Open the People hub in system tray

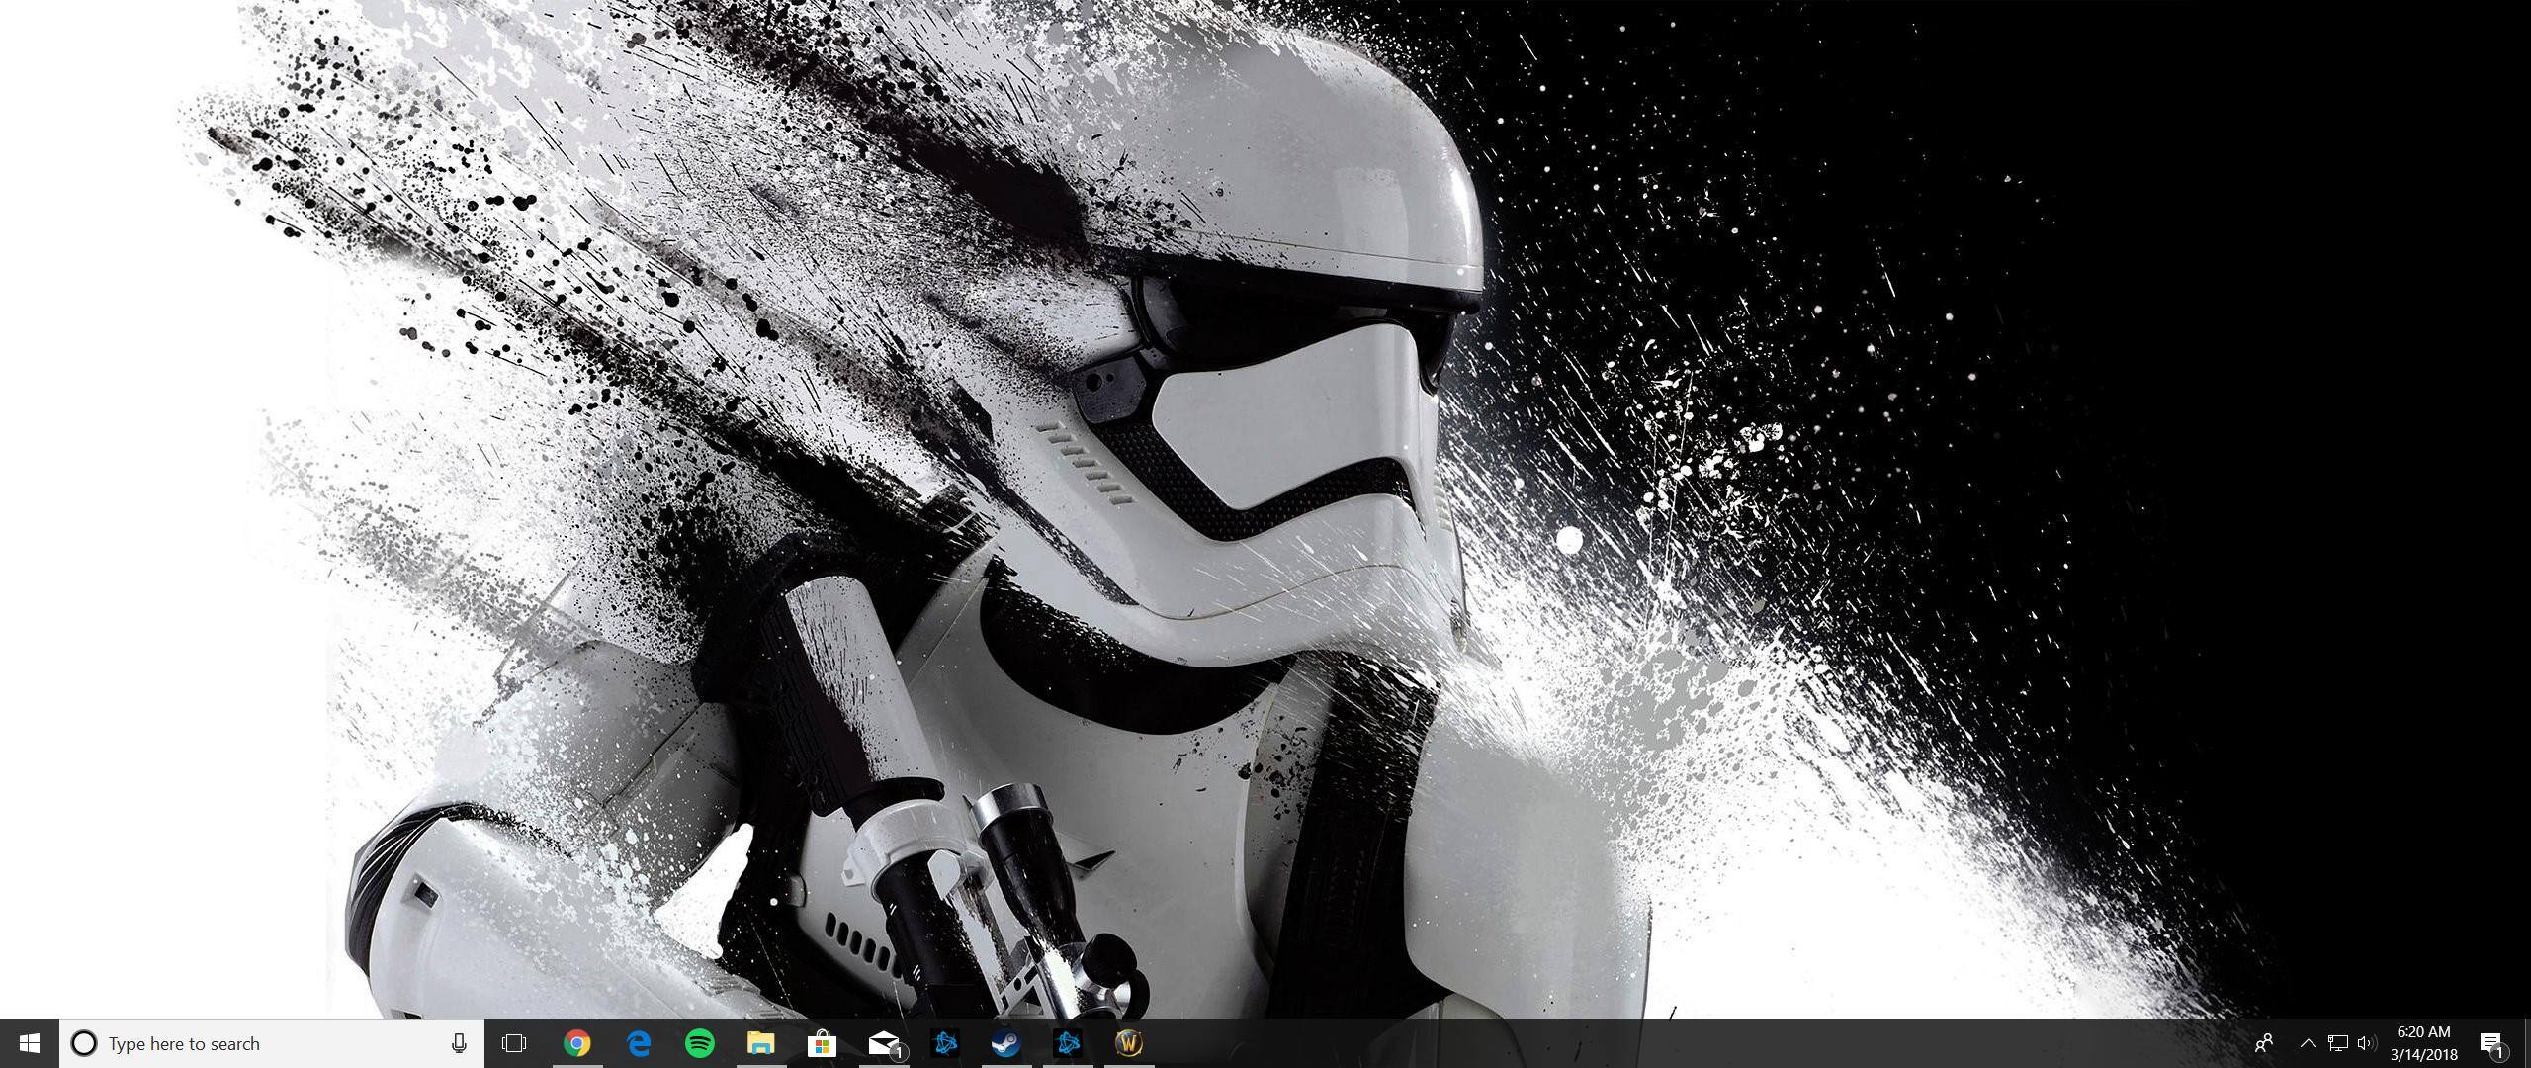coord(2264,1043)
